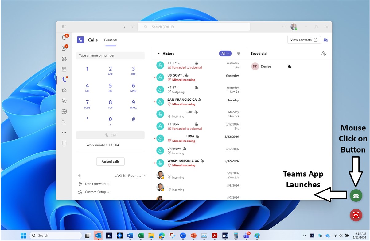Open the All filter dropdown in History
Screen dimensions: 370x241
225,53
